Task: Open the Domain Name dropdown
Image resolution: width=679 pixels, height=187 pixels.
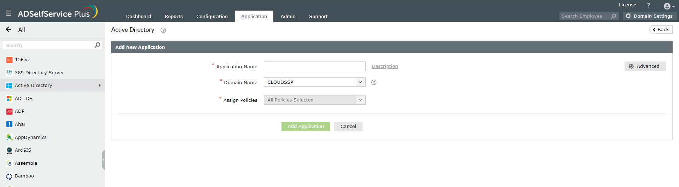Action: pos(360,82)
